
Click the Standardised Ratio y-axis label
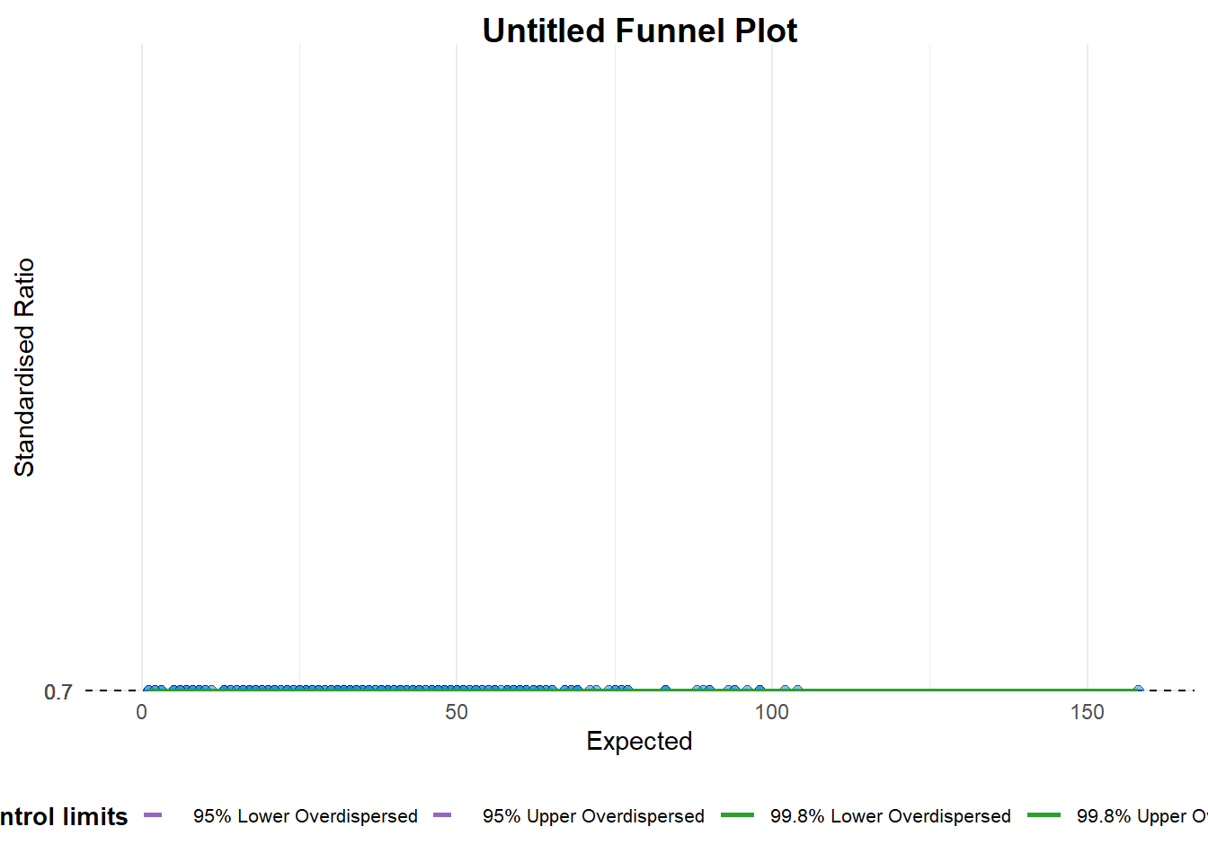(24, 367)
